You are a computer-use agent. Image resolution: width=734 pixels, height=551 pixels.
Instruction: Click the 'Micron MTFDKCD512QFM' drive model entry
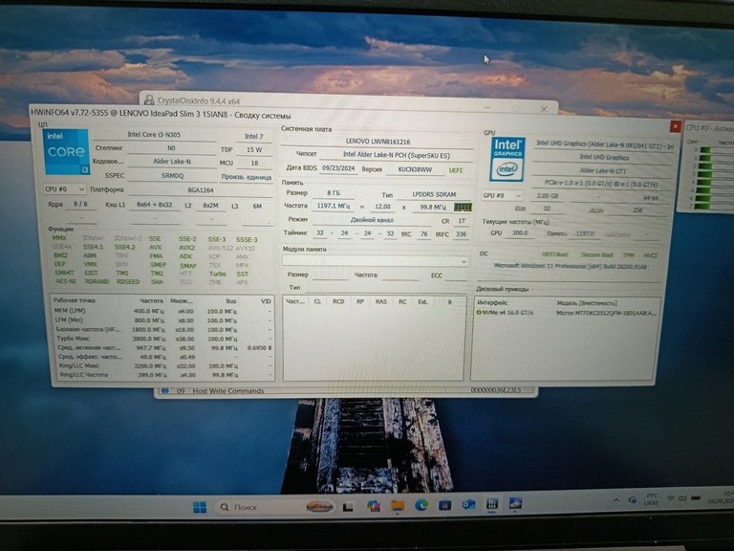606,313
